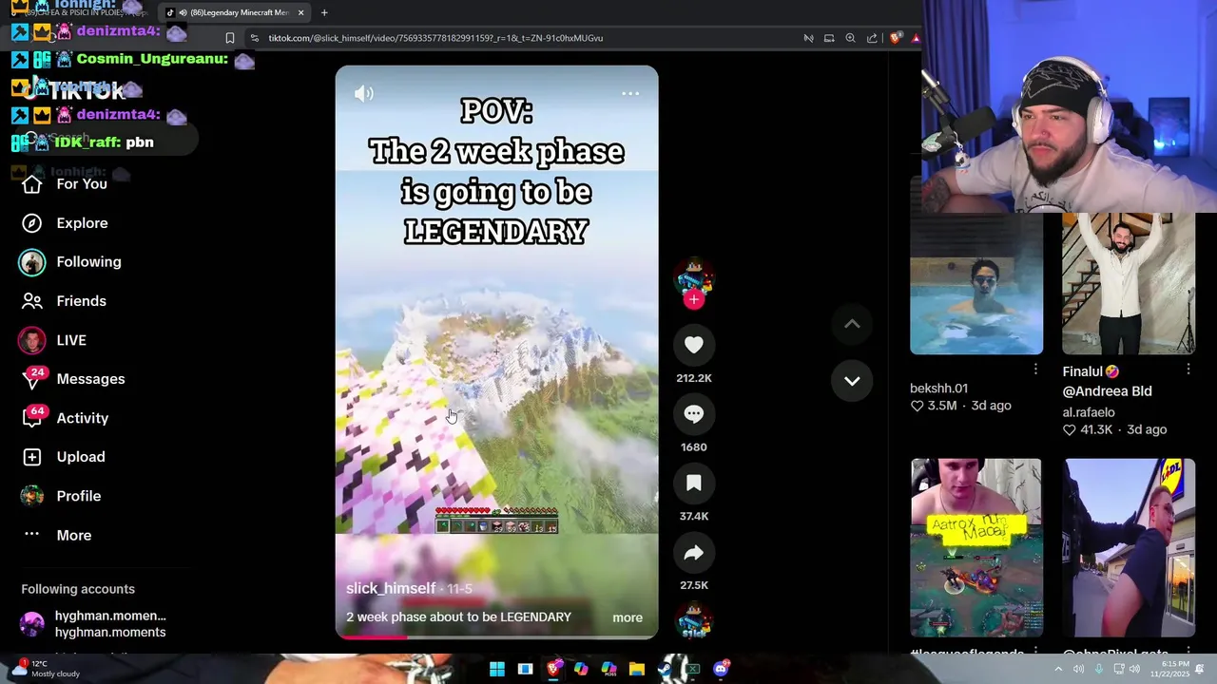
Task: Open Discord from taskbar
Action: pyautogui.click(x=721, y=669)
